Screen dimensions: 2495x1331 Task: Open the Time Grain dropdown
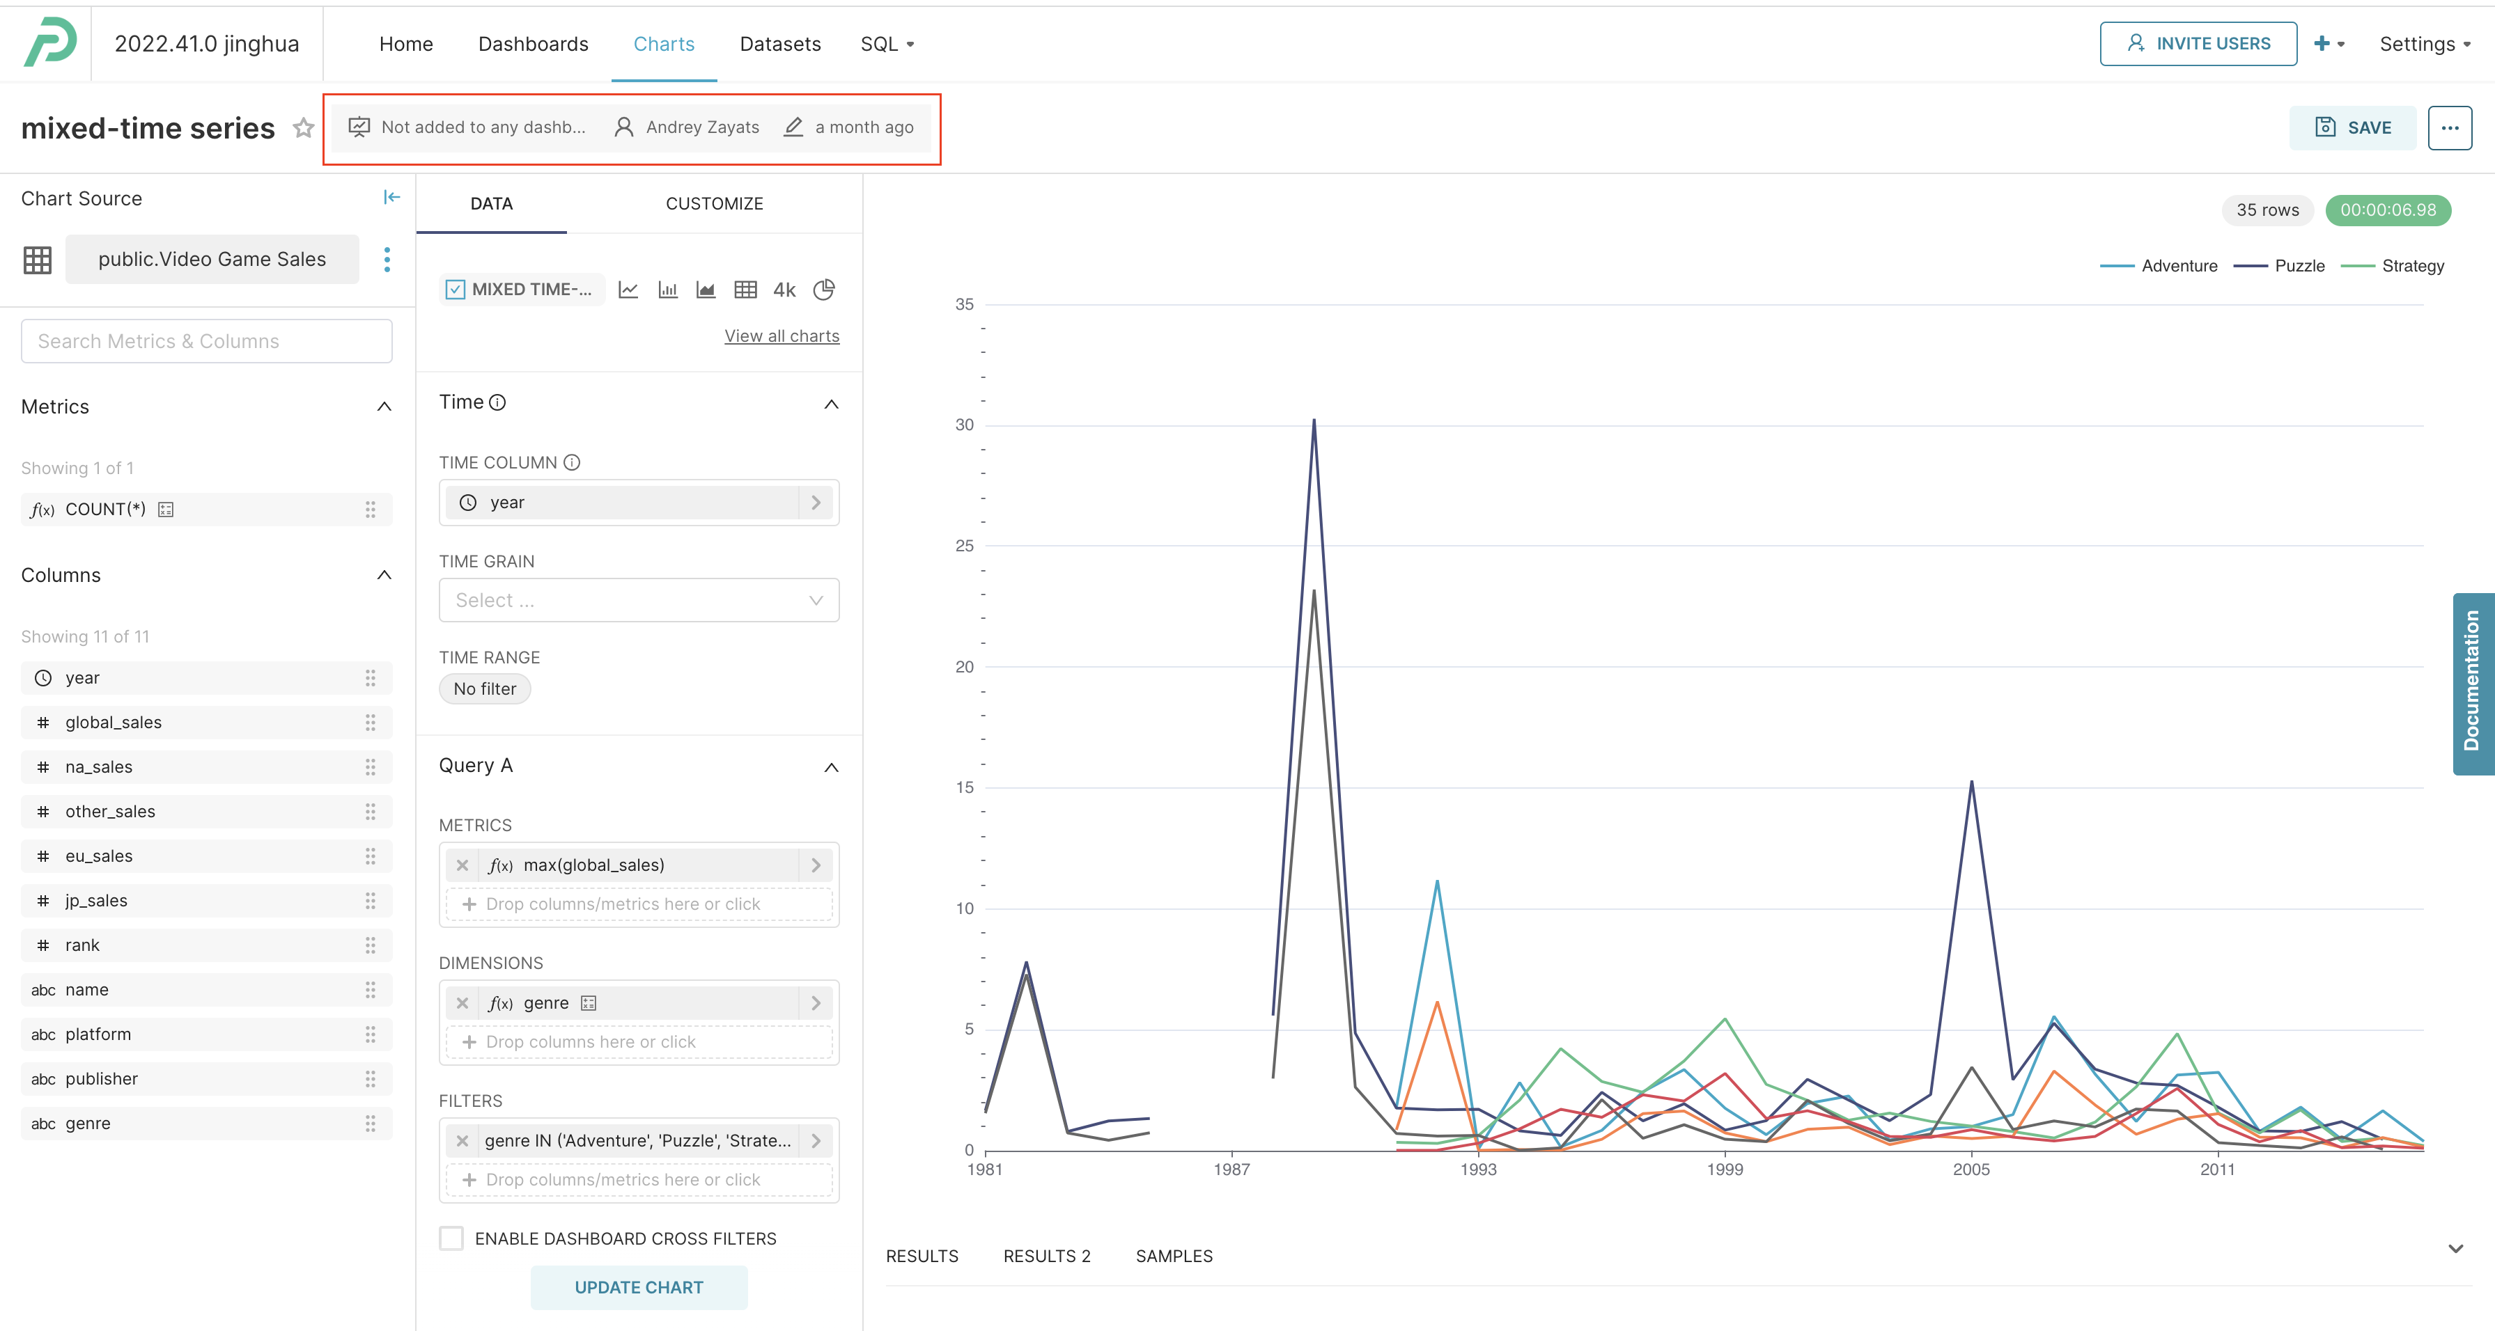click(x=638, y=600)
